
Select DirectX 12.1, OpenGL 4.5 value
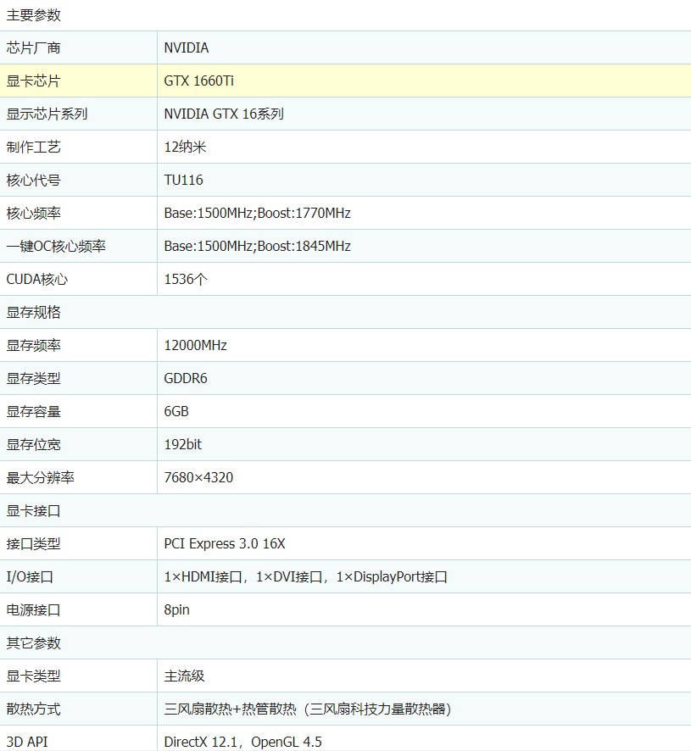pyautogui.click(x=243, y=742)
